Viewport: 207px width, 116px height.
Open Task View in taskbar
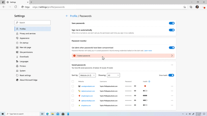[42, 114]
